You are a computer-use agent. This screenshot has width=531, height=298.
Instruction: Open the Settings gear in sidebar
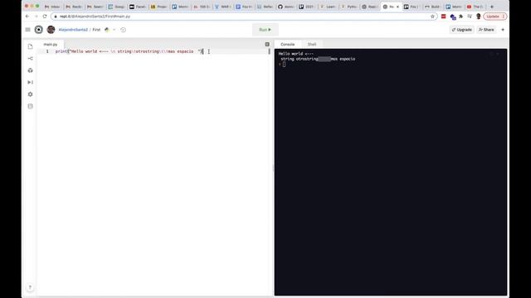[x=30, y=94]
